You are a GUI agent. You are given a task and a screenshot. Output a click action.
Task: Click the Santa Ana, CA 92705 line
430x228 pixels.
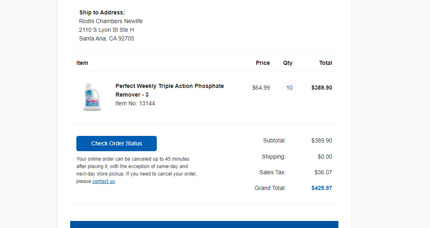coord(107,39)
